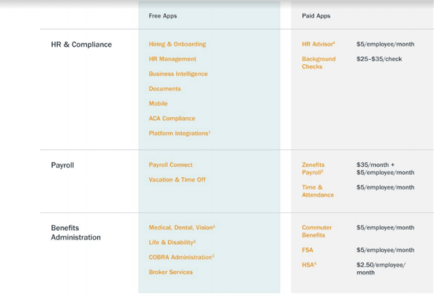Click Medical, Dental, Vision link
This screenshot has height=298, width=434.
(181, 227)
